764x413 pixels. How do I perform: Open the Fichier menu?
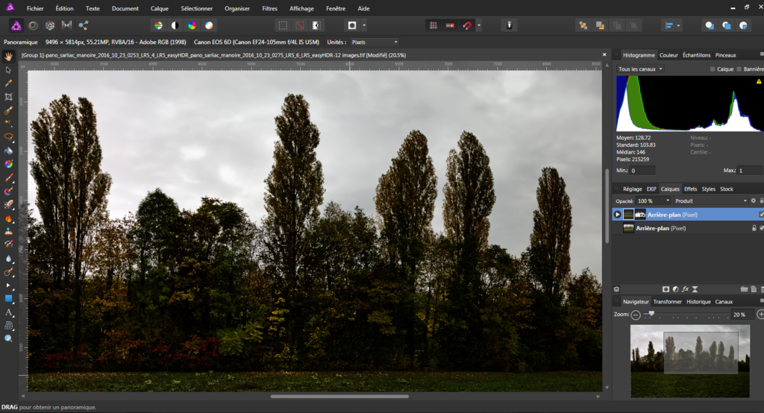point(35,8)
